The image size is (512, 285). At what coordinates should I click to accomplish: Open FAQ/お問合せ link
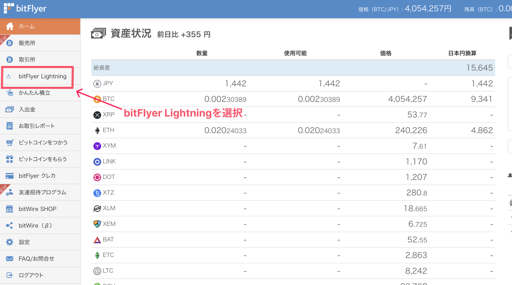coord(40,259)
